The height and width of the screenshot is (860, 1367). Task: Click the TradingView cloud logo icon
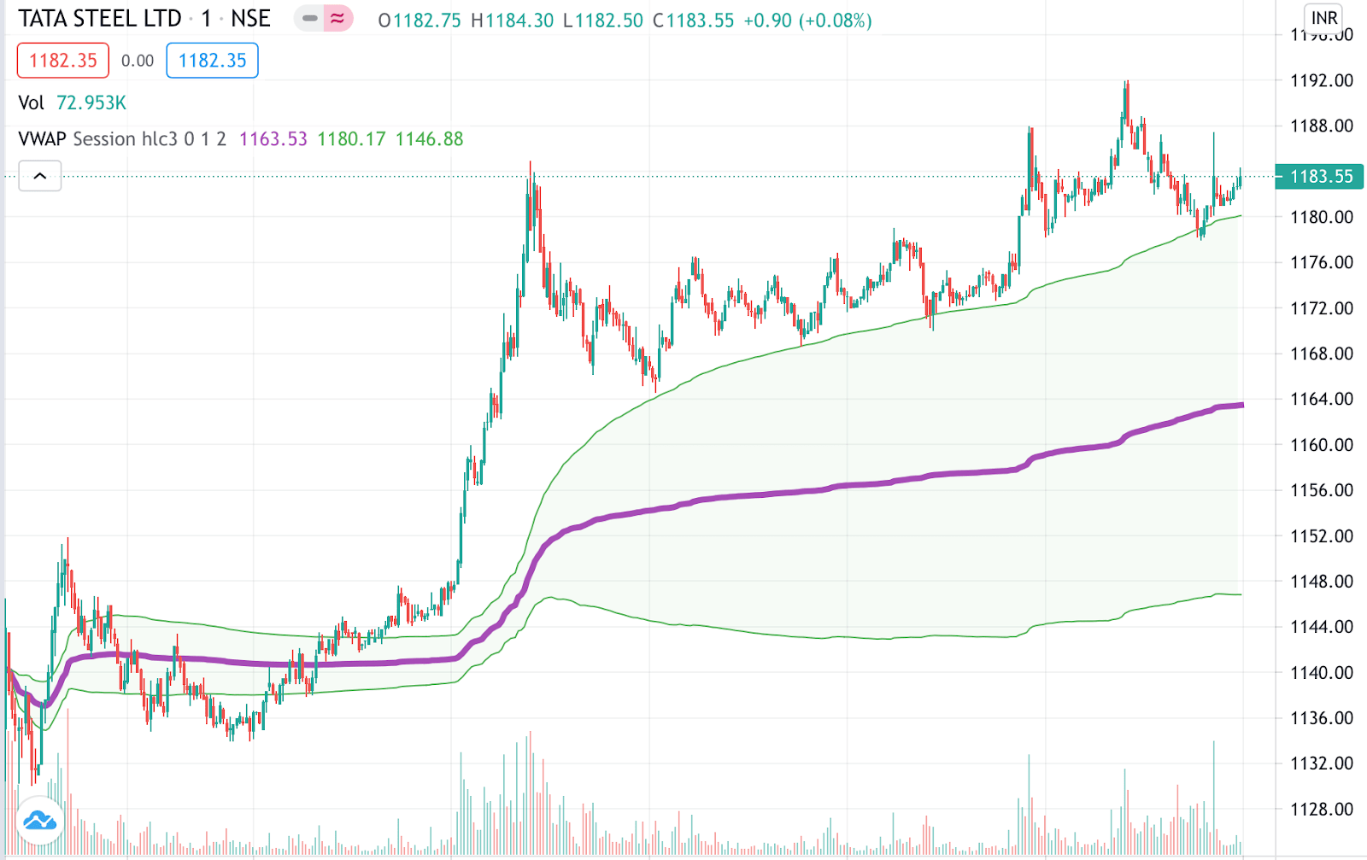[x=39, y=821]
